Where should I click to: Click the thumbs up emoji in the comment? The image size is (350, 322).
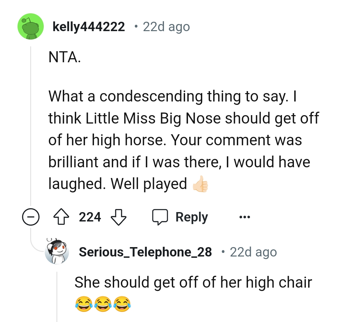pos(200,184)
